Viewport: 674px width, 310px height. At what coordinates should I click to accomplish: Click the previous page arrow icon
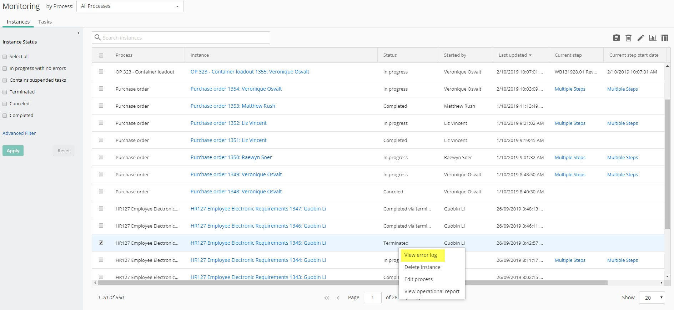click(338, 298)
